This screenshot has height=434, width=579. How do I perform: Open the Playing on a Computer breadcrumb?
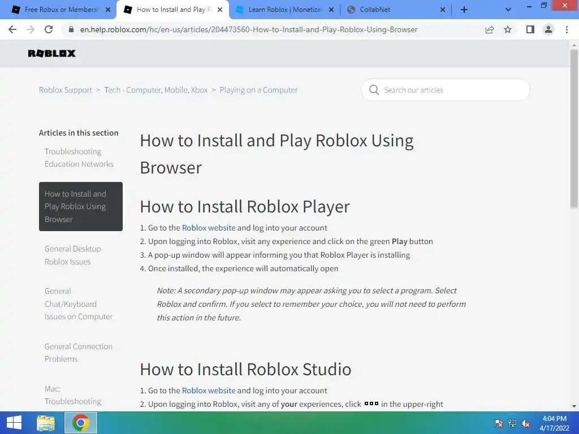click(258, 90)
